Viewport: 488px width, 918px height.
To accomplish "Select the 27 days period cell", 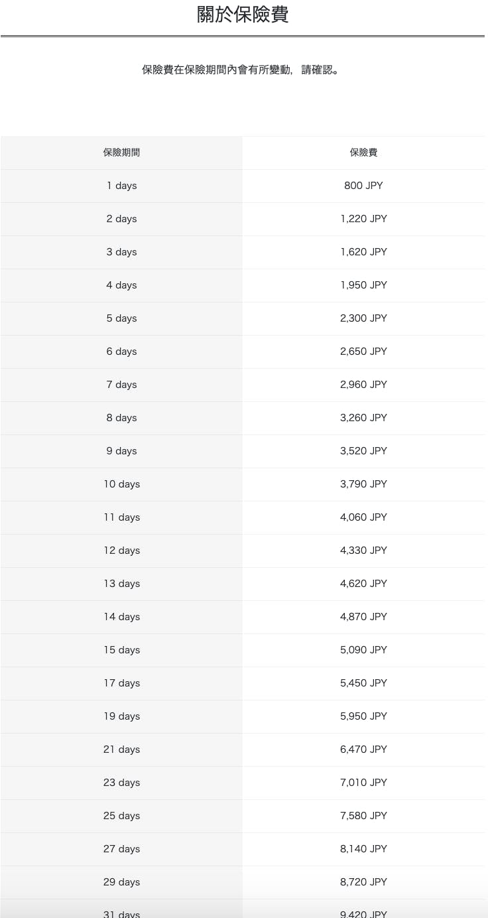I will [121, 849].
